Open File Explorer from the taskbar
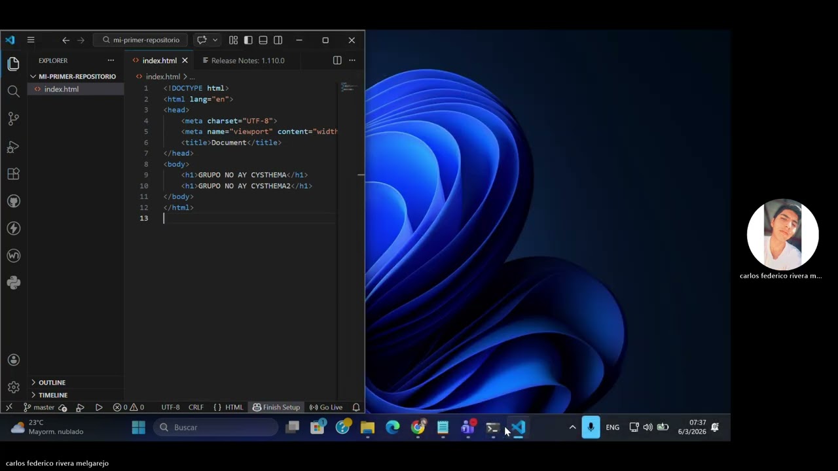 (x=367, y=427)
